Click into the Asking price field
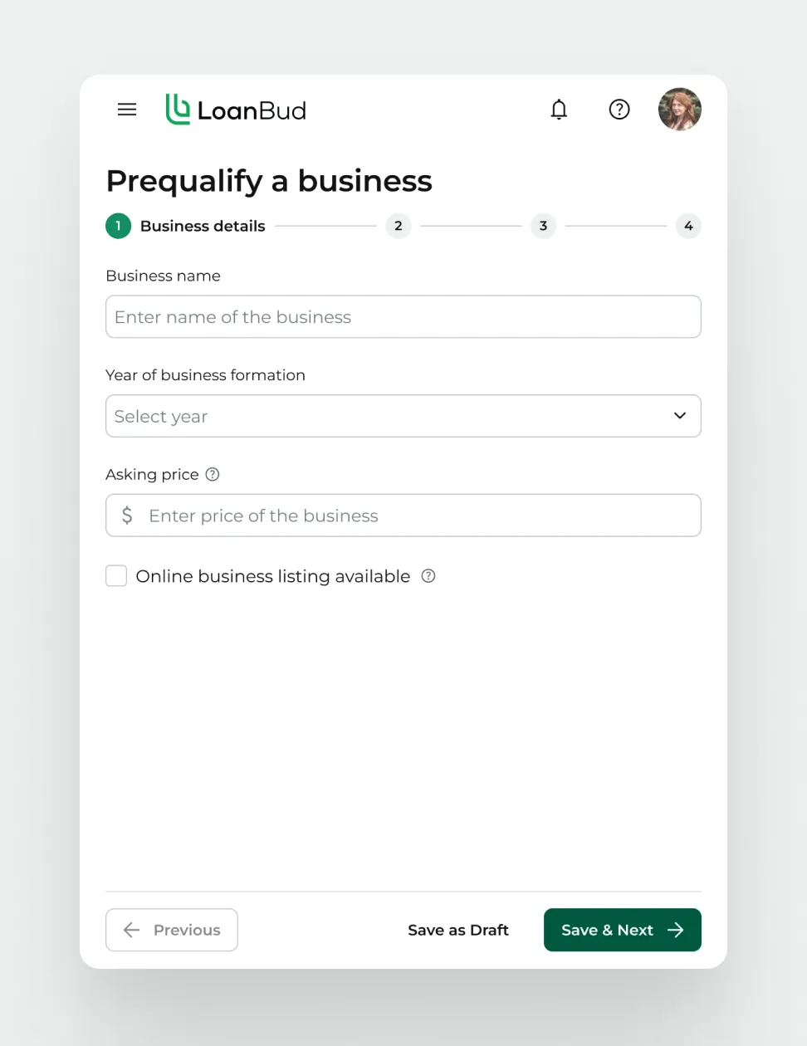 click(x=419, y=516)
